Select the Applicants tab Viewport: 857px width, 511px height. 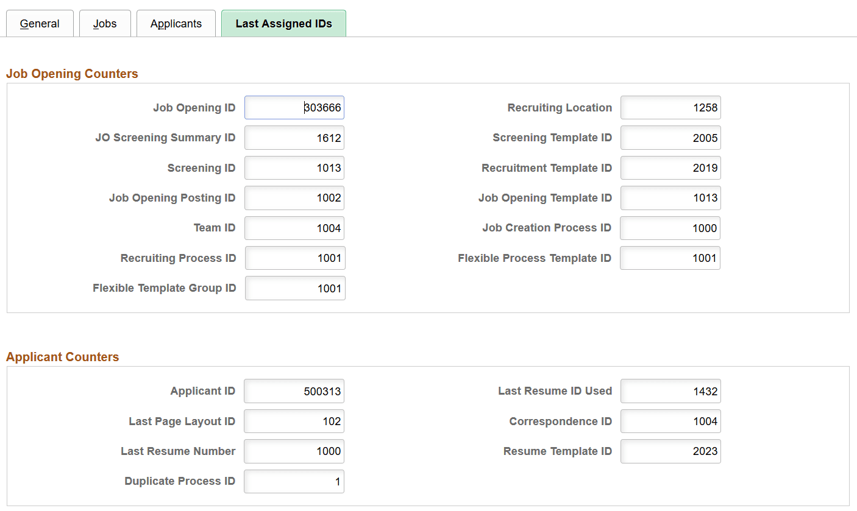coord(176,24)
